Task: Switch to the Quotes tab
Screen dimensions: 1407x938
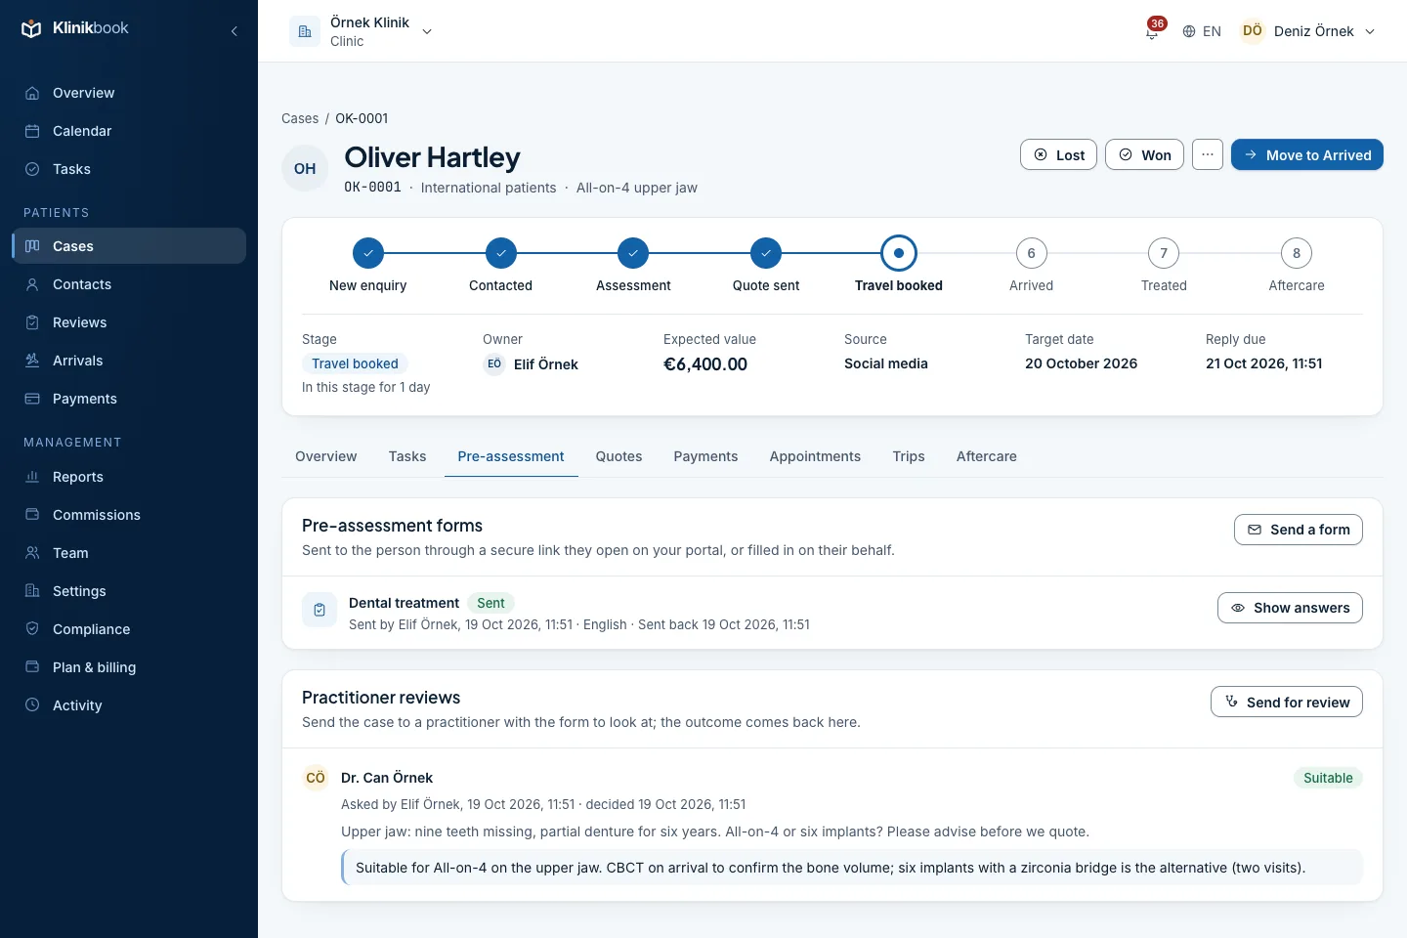Action: pyautogui.click(x=619, y=456)
